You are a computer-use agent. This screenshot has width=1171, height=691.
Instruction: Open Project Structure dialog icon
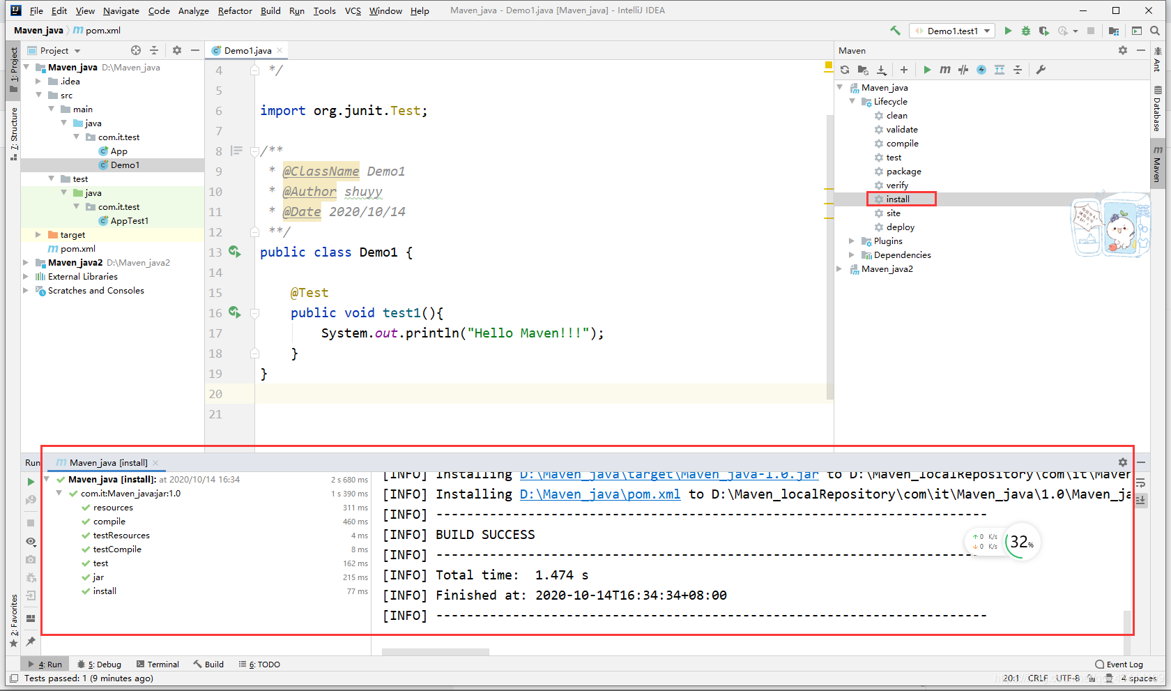tap(1114, 31)
